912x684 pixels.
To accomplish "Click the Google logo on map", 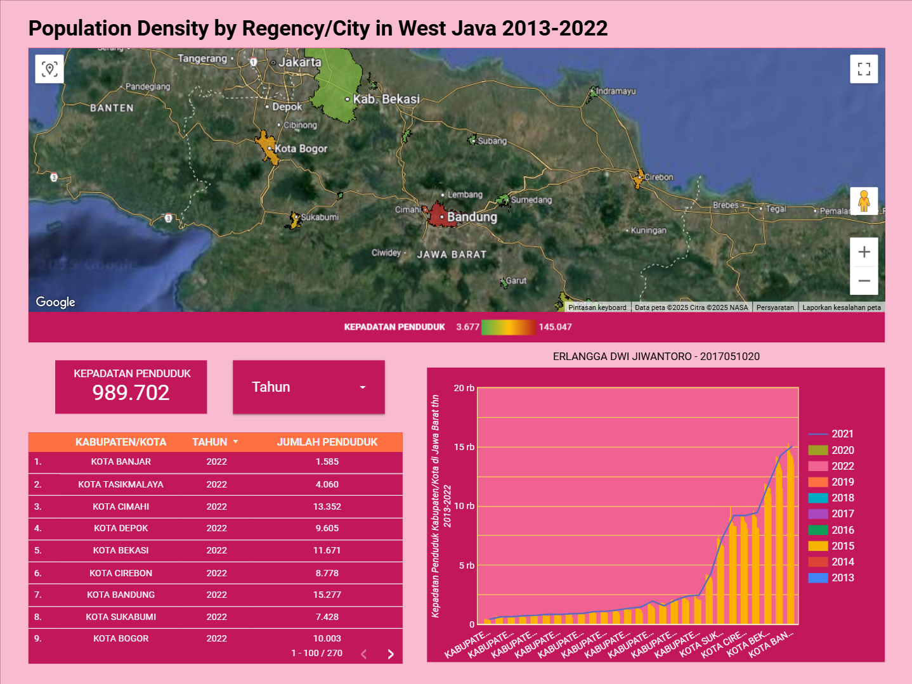I will click(x=55, y=302).
